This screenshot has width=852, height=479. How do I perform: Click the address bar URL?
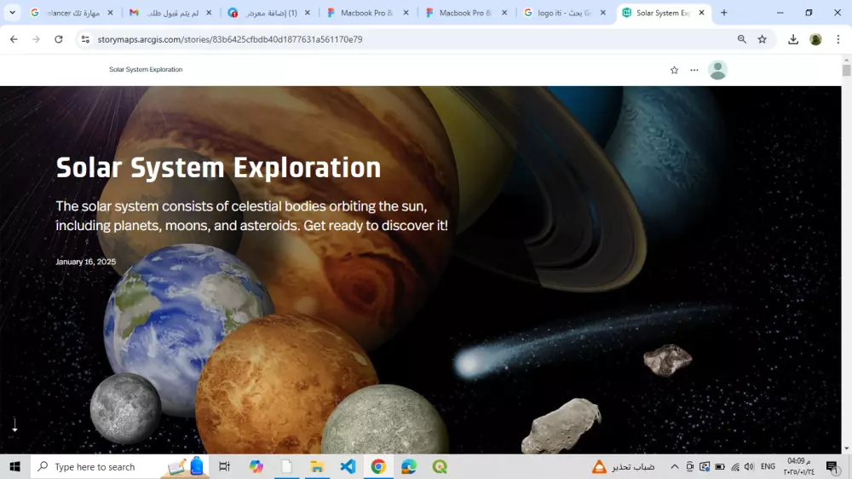point(230,39)
